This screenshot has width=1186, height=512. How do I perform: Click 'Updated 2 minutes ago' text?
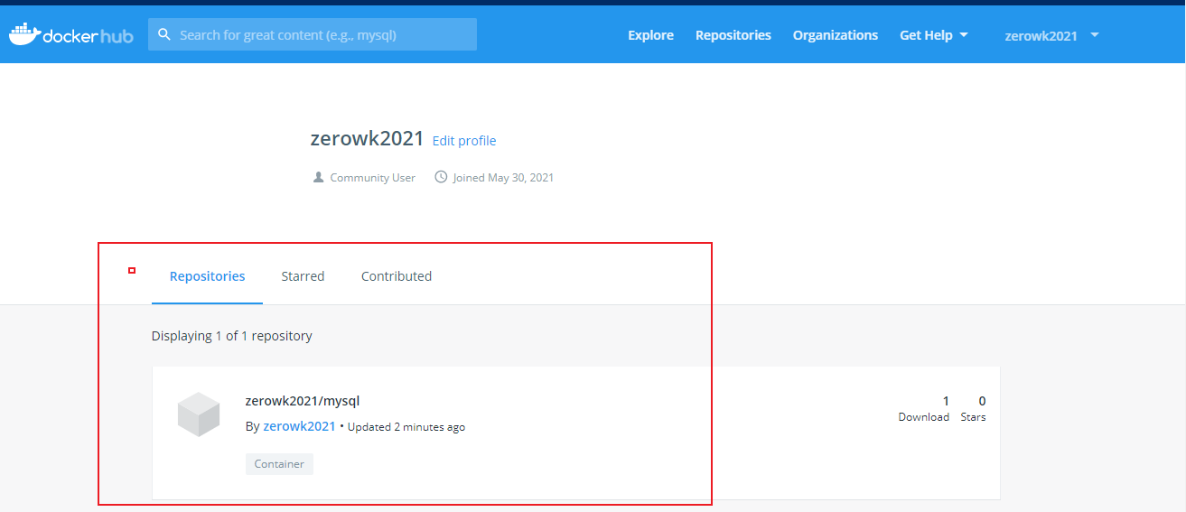coord(406,427)
